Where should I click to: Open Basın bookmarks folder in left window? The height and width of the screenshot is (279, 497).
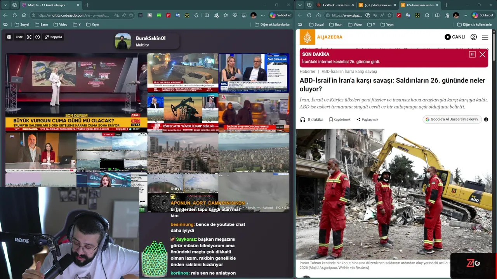click(42, 24)
